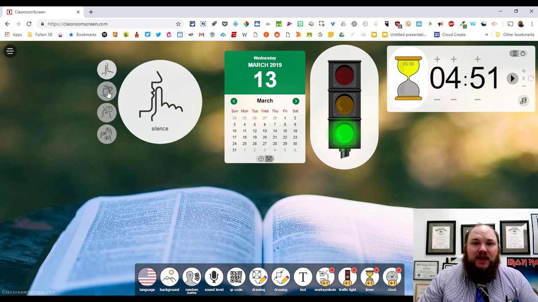Image resolution: width=538 pixels, height=302 pixels.
Task: Increase the timer tens-of-minutes digit
Action: (437, 60)
